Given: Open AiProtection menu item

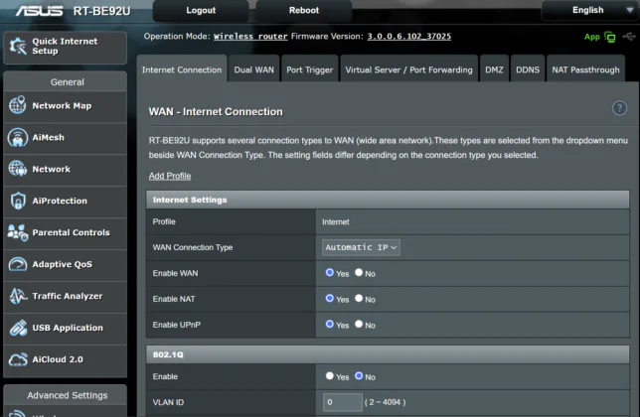Looking at the screenshot, I should [66, 201].
